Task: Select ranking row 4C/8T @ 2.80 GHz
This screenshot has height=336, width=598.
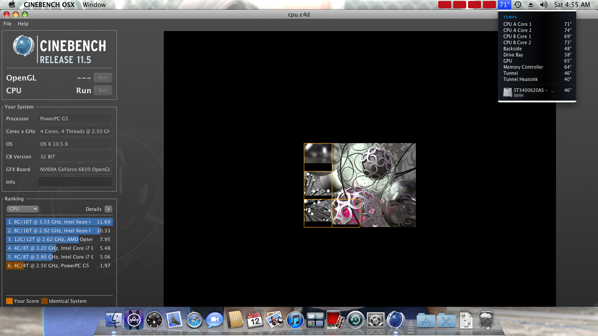Action: coord(60,257)
